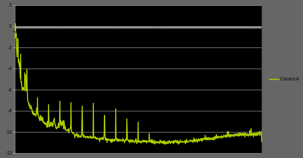Select the "Column A" legend label
The height and width of the screenshot is (158, 303).
coord(290,79)
